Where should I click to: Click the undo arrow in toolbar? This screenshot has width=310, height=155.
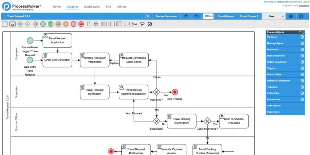(x=196, y=16)
